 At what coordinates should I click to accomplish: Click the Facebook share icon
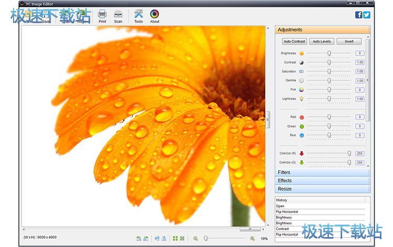tap(359, 15)
